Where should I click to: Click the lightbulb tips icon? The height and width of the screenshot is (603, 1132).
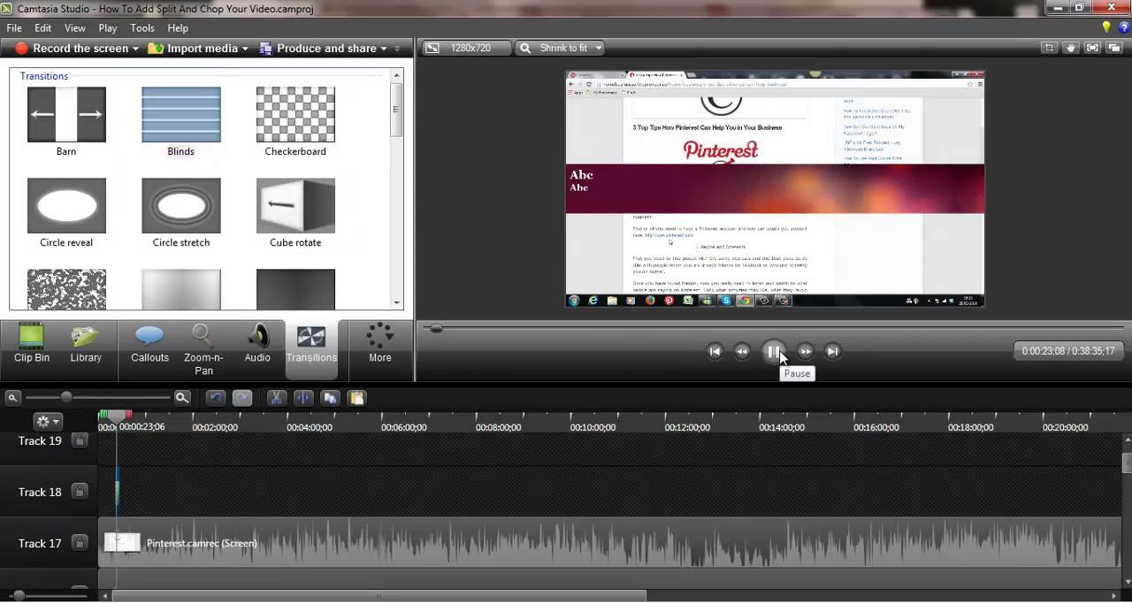pyautogui.click(x=1107, y=27)
